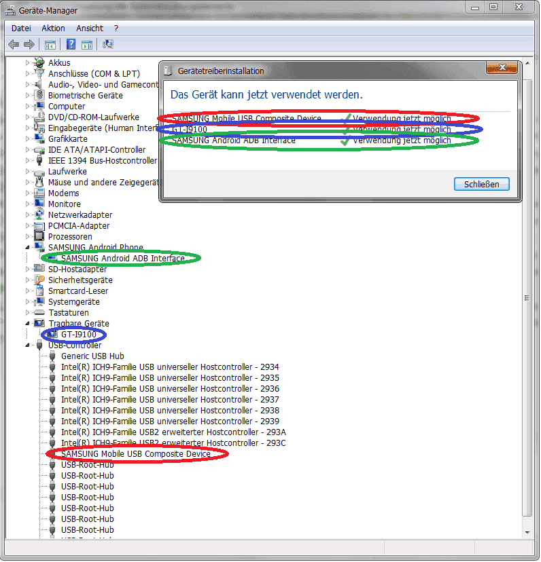Select SAMSUNG Android ADB Interface tree entry

click(x=123, y=259)
